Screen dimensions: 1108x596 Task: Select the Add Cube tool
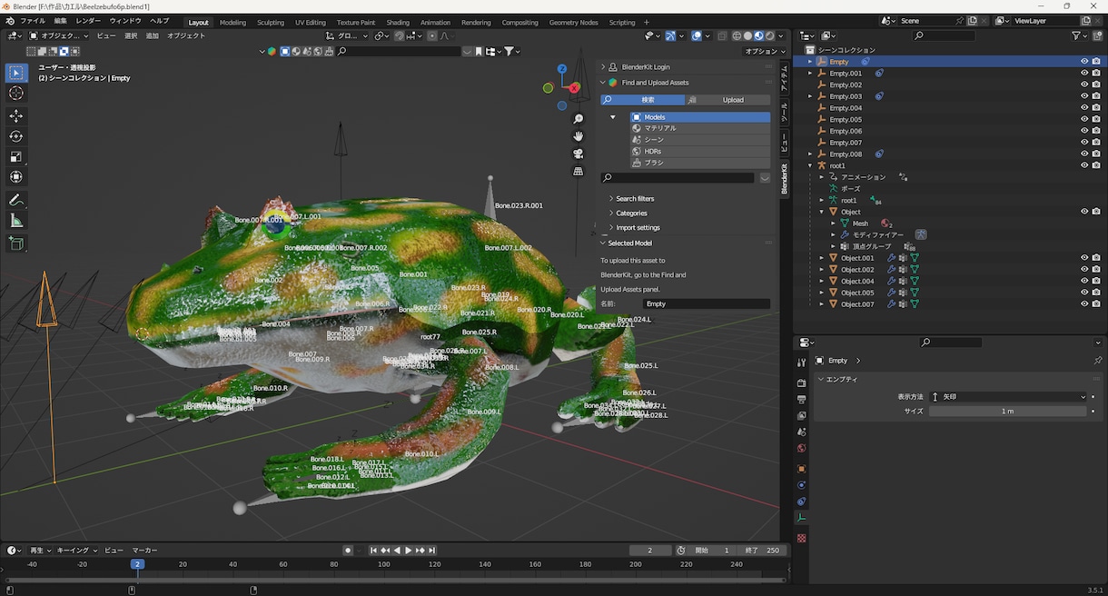tap(16, 243)
